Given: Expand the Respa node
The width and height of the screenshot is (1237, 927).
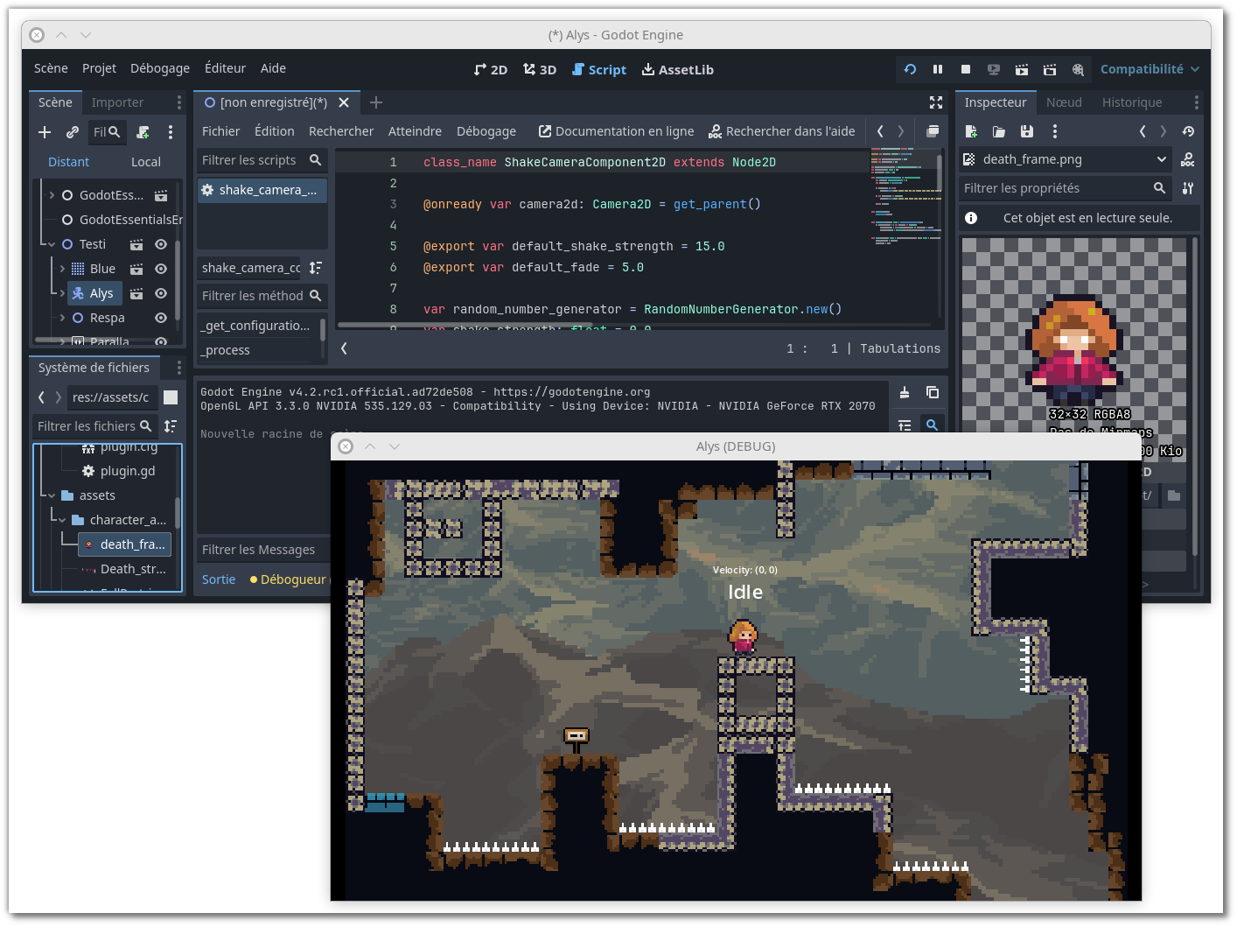Looking at the screenshot, I should [x=62, y=318].
